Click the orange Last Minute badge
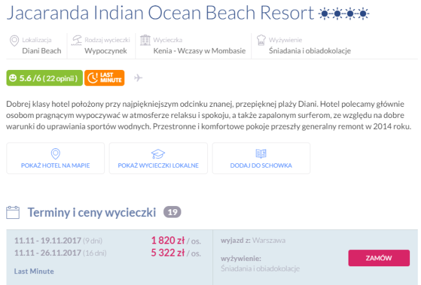The height and width of the screenshot is (285, 421). click(x=104, y=78)
